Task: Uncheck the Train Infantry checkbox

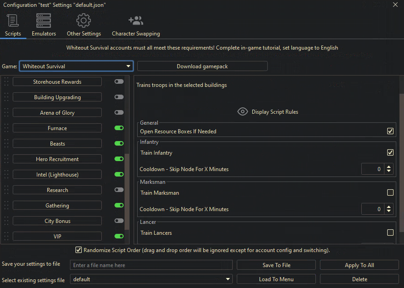Action: pyautogui.click(x=390, y=152)
